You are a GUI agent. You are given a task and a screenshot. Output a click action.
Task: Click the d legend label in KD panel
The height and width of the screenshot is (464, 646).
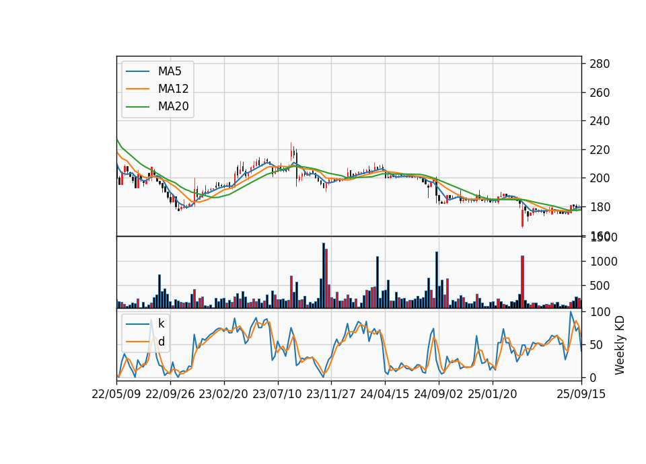click(161, 342)
